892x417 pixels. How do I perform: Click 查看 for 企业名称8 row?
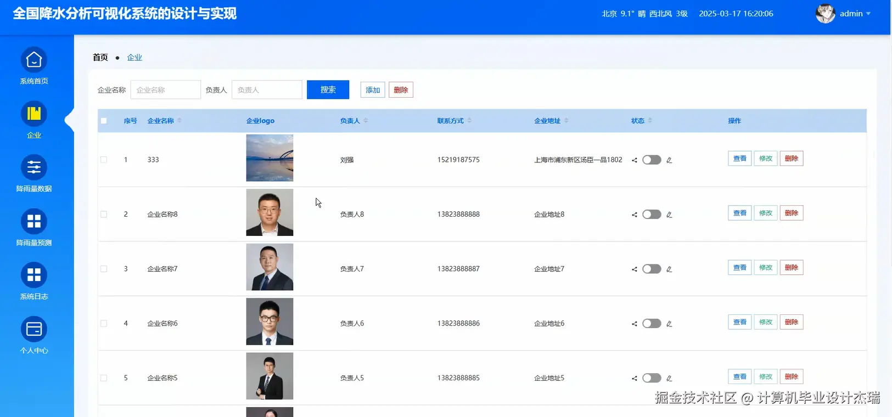tap(739, 213)
